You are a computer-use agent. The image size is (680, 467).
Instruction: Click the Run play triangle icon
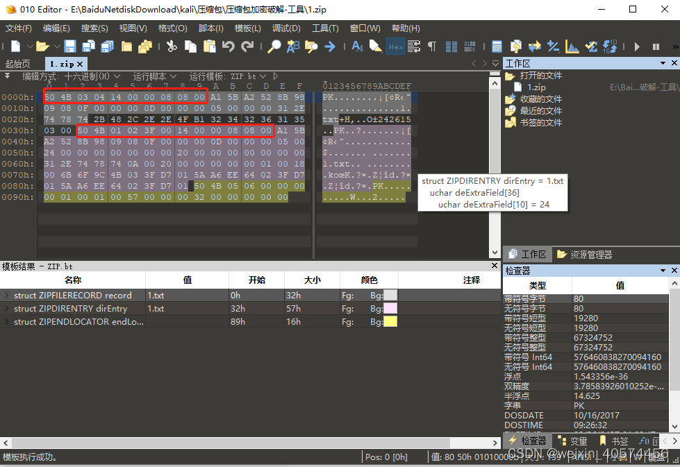click(x=637, y=46)
